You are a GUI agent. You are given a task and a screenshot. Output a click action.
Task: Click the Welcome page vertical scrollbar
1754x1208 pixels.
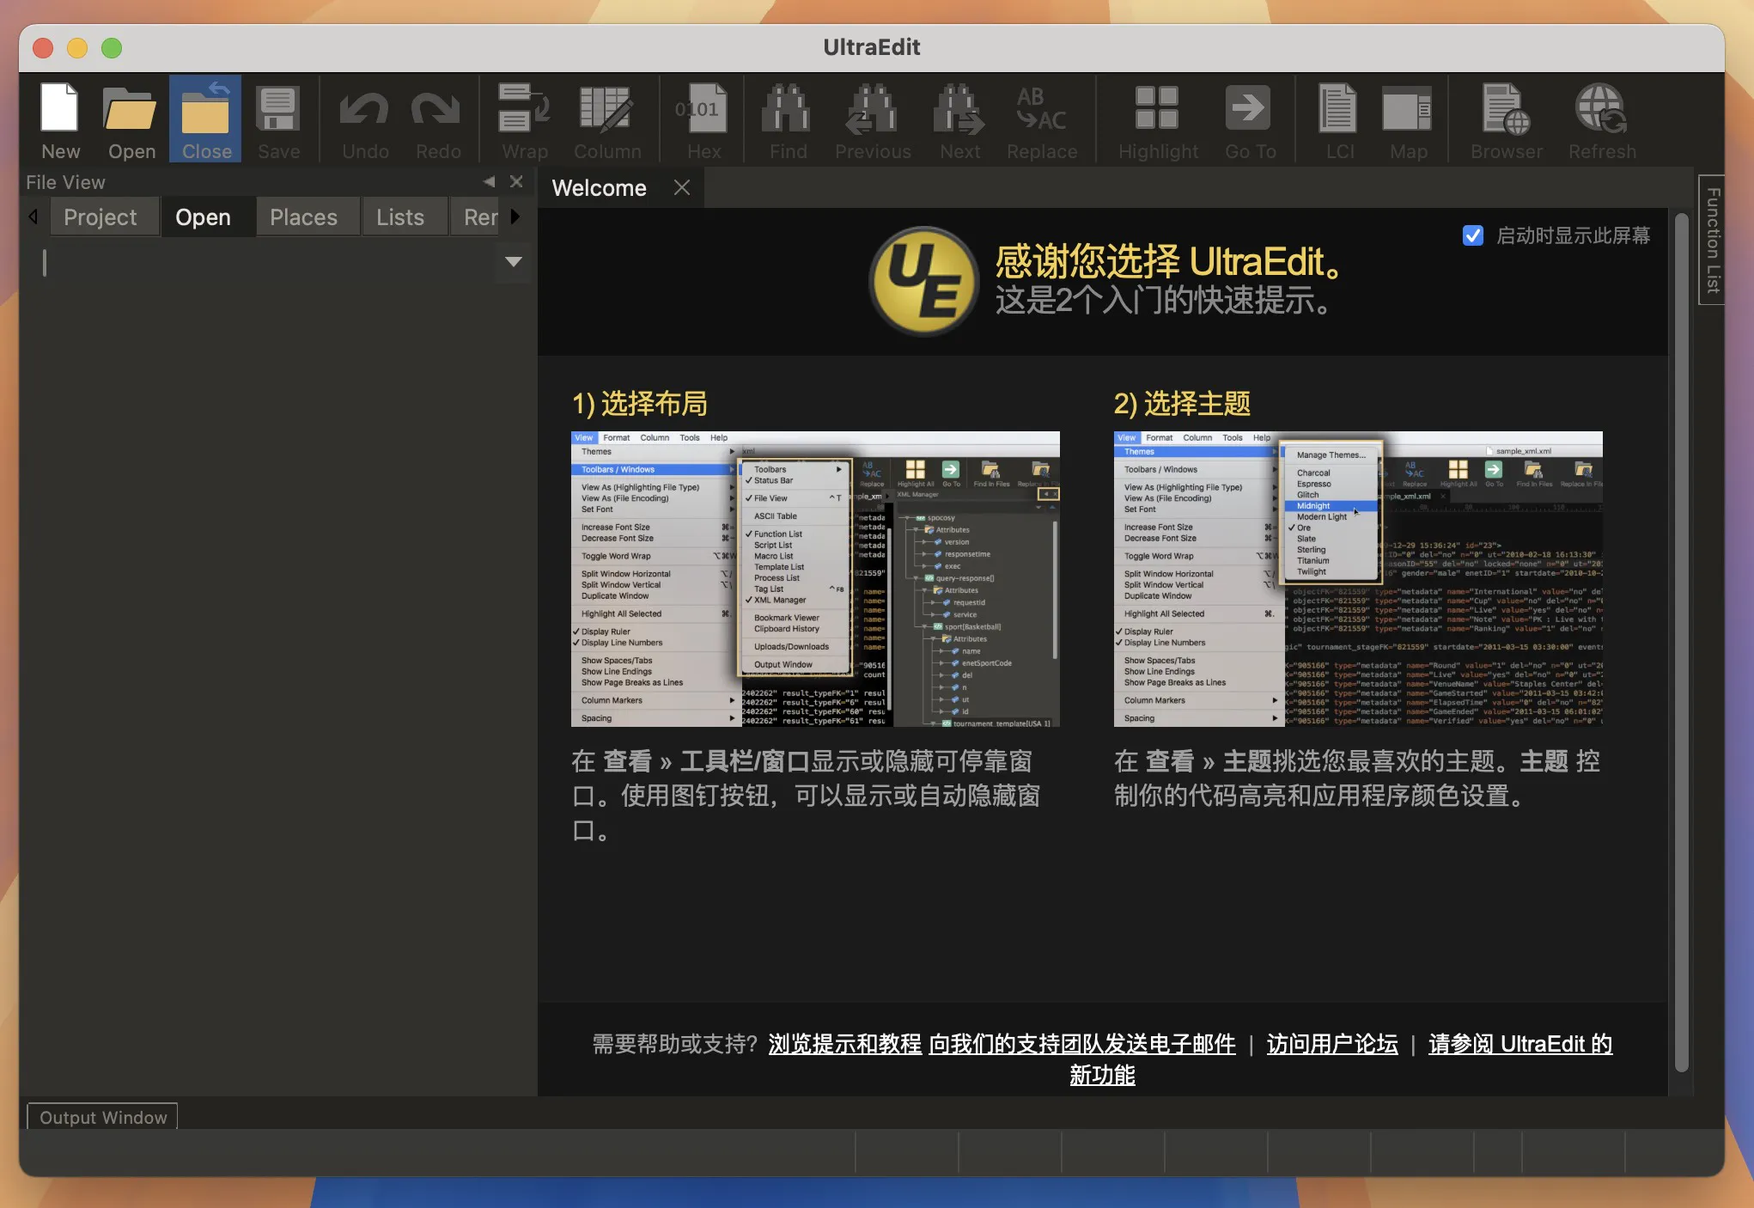1681,644
